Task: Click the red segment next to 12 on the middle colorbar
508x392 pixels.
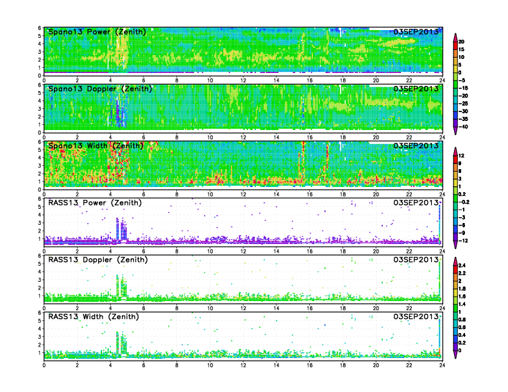Action: tap(455, 159)
